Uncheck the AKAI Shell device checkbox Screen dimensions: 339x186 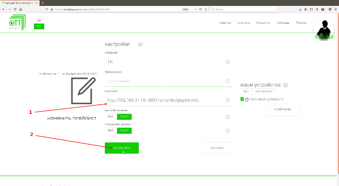[243, 99]
